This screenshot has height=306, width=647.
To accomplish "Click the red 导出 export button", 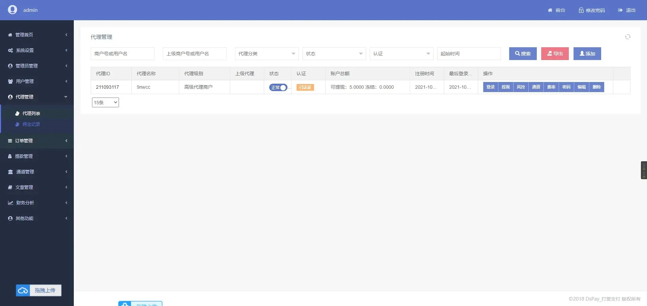I will pos(555,54).
